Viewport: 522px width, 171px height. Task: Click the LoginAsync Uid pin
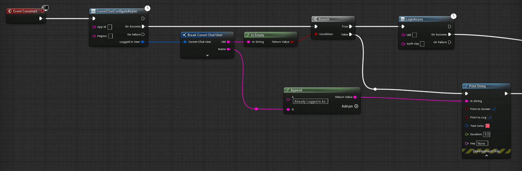coord(403,35)
